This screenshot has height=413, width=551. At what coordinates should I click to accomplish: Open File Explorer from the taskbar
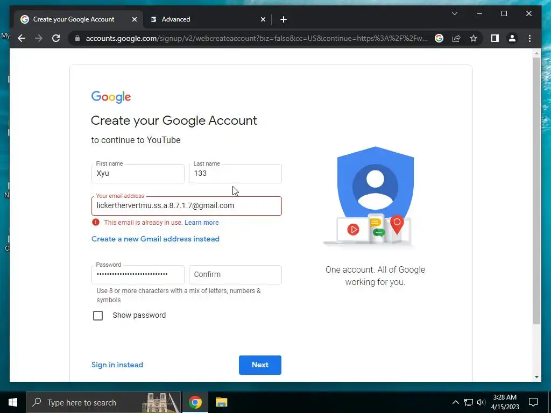point(221,402)
